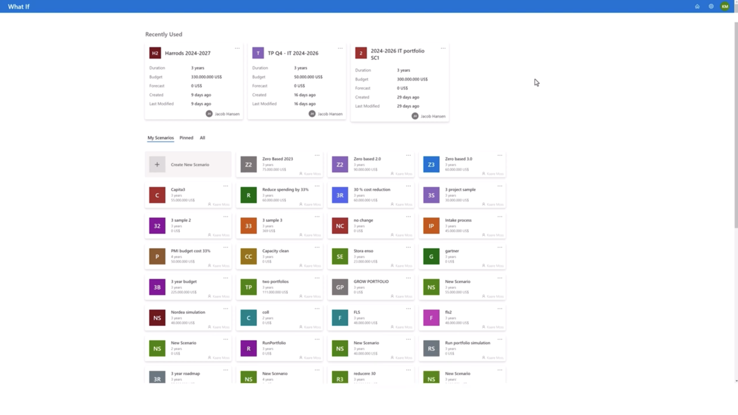Screen dimensions: 738x415
Task: Click Create New Scenario button
Action: (190, 165)
